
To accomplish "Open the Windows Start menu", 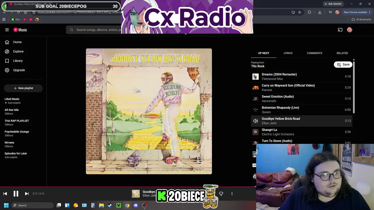I will (6, 205).
